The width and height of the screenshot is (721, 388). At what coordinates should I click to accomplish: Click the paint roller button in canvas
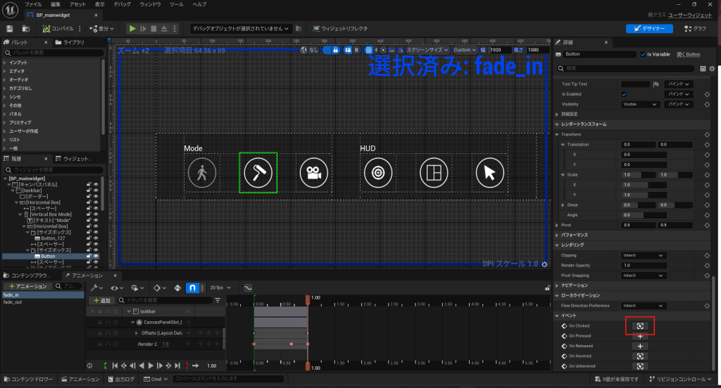258,173
